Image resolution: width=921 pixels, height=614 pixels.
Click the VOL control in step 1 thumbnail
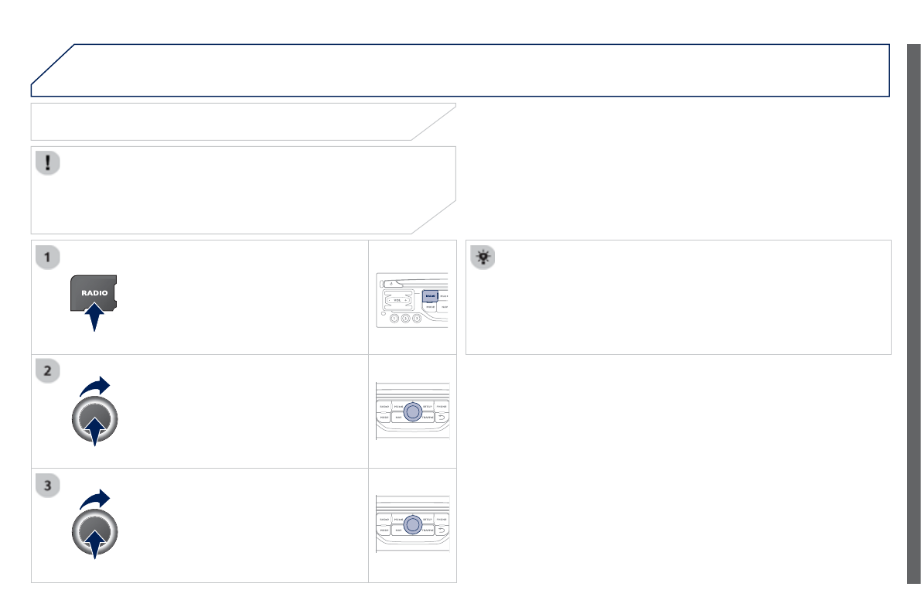[x=397, y=300]
